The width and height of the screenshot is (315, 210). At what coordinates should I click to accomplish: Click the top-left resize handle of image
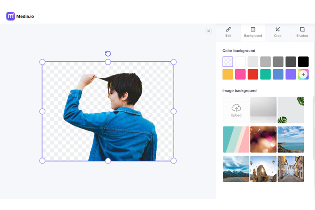42,62
